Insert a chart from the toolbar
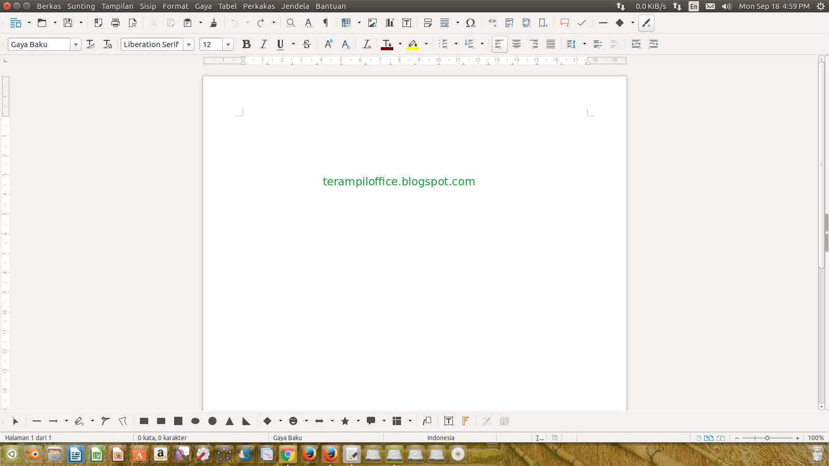Viewport: 829px width, 466px height. [389, 23]
